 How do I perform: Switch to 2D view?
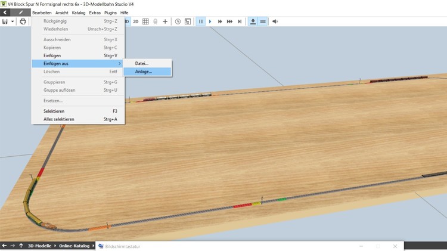136,21
